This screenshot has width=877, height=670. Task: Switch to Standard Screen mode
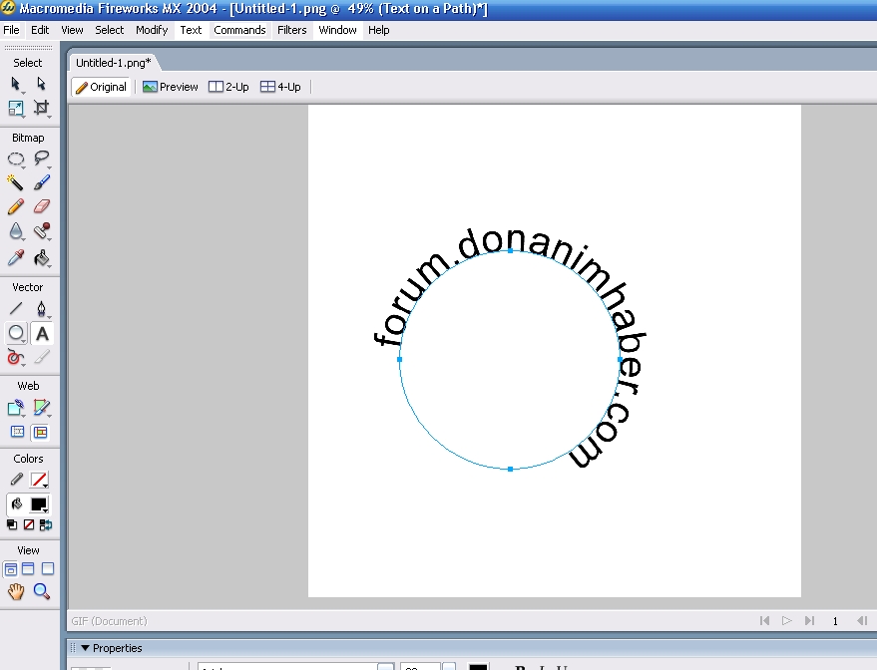(10, 569)
